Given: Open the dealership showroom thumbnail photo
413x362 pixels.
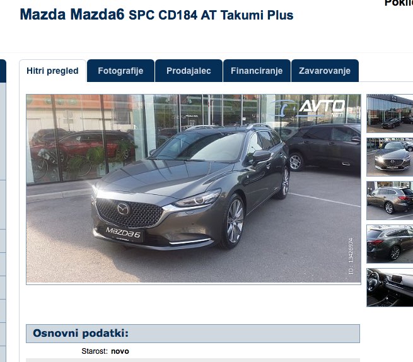Looking at the screenshot, I should pos(390,114).
